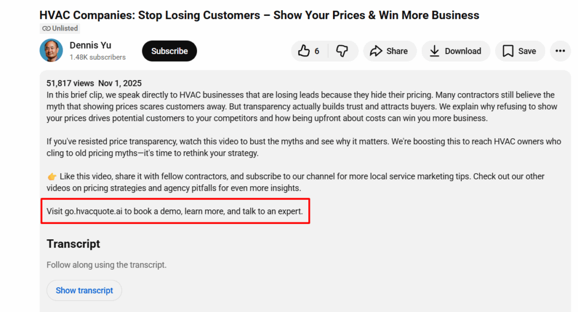Open Dennis Yu's channel avatar
This screenshot has height=312, width=578.
pos(51,51)
